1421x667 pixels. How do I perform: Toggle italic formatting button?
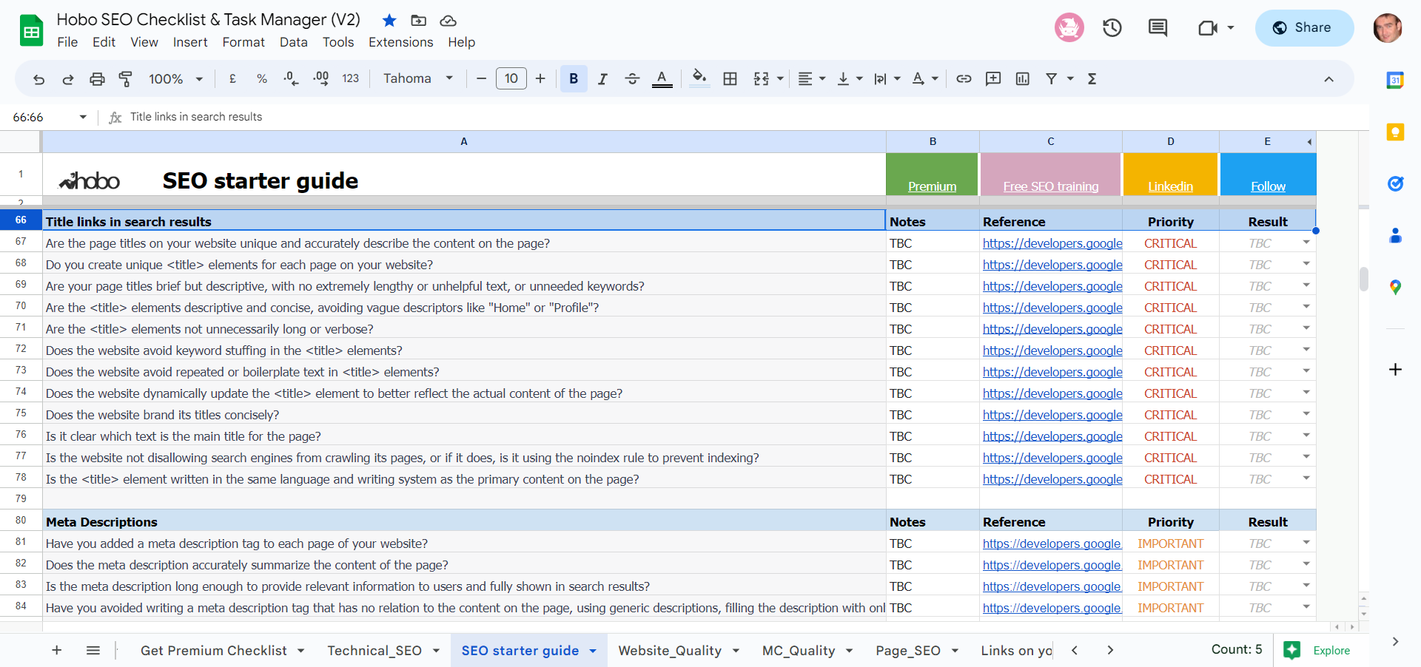click(602, 79)
